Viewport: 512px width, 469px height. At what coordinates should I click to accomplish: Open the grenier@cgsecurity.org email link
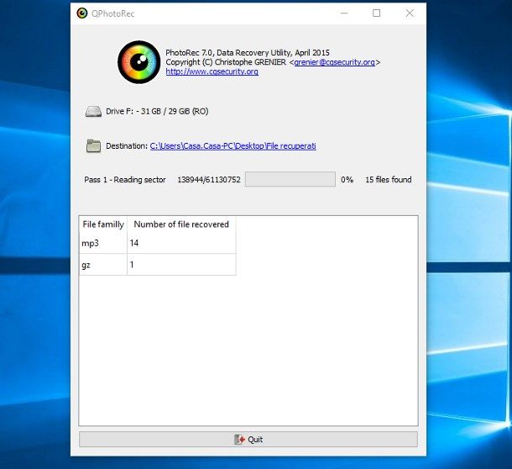(x=334, y=62)
